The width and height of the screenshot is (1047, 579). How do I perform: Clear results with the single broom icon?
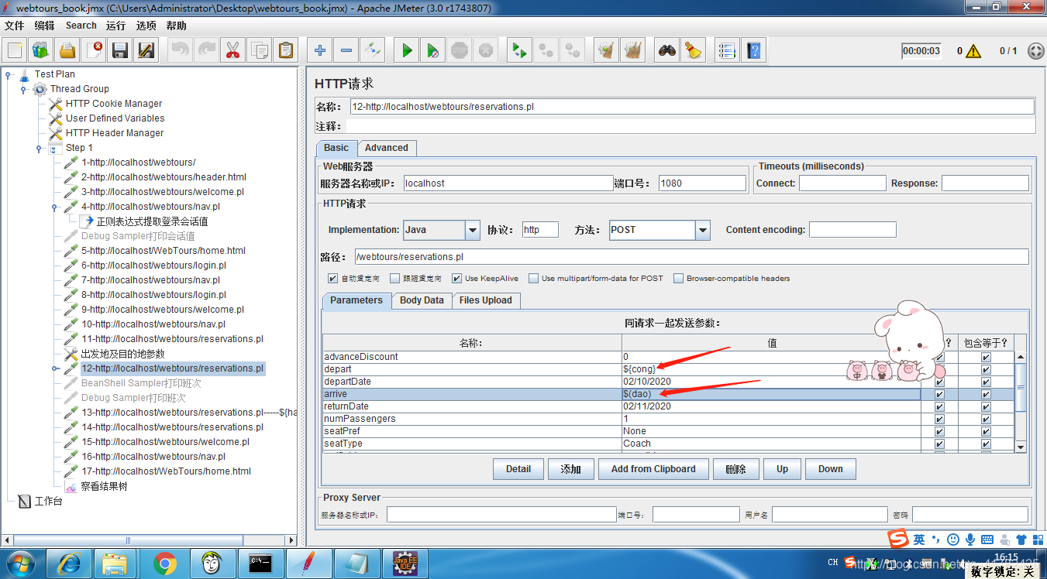tap(606, 51)
